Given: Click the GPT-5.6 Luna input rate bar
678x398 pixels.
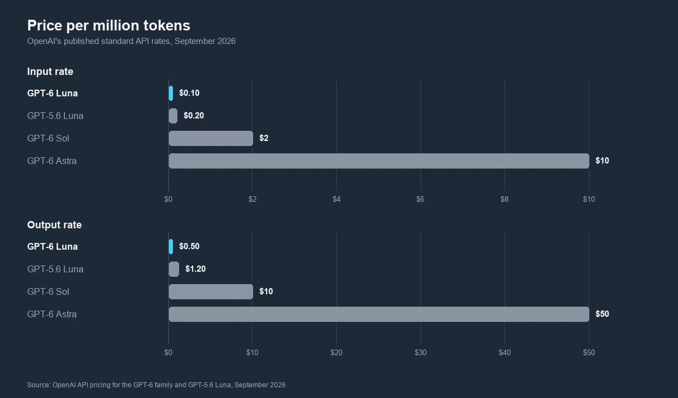Looking at the screenshot, I should pos(173,116).
